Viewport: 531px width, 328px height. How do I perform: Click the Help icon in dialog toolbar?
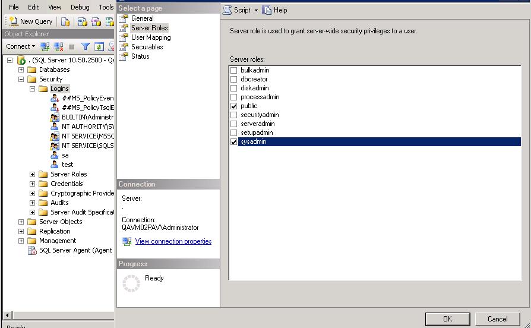click(x=267, y=10)
